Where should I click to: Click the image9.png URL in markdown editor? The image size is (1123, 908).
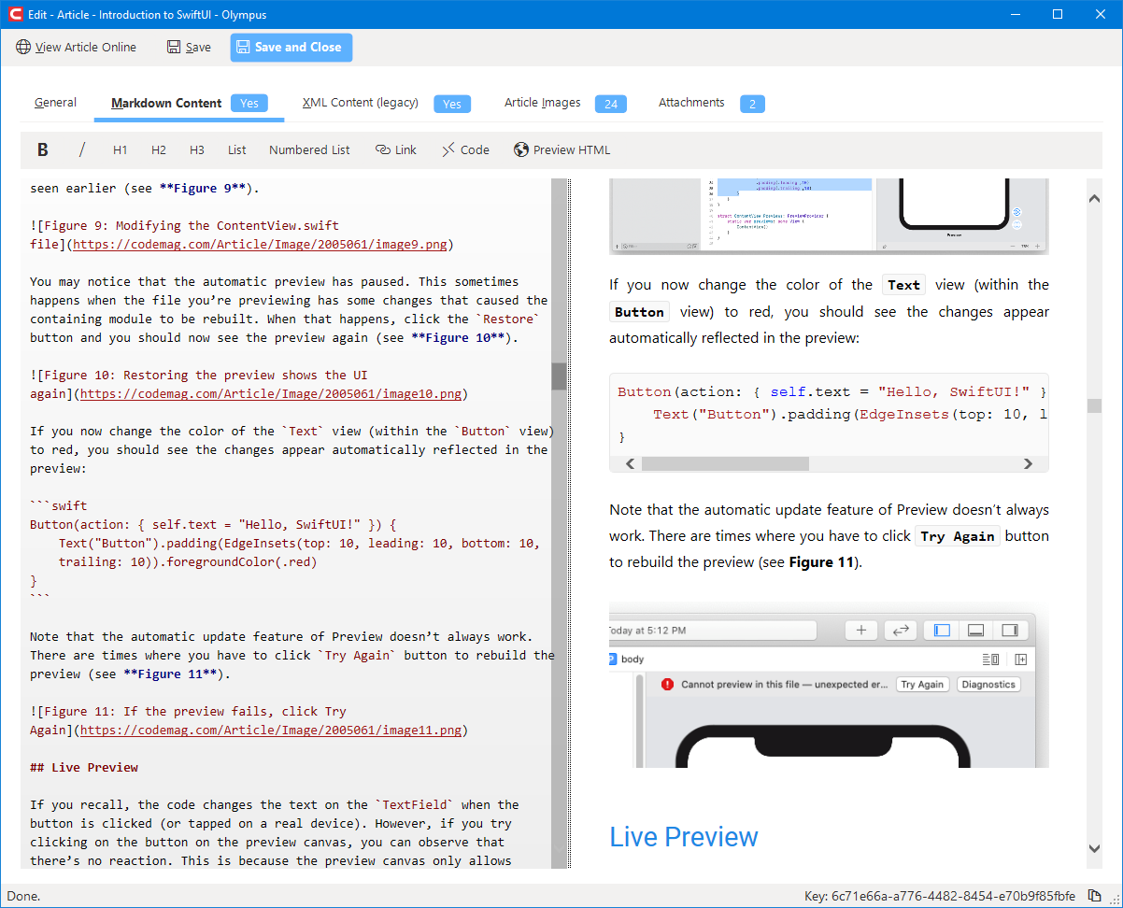coord(262,245)
